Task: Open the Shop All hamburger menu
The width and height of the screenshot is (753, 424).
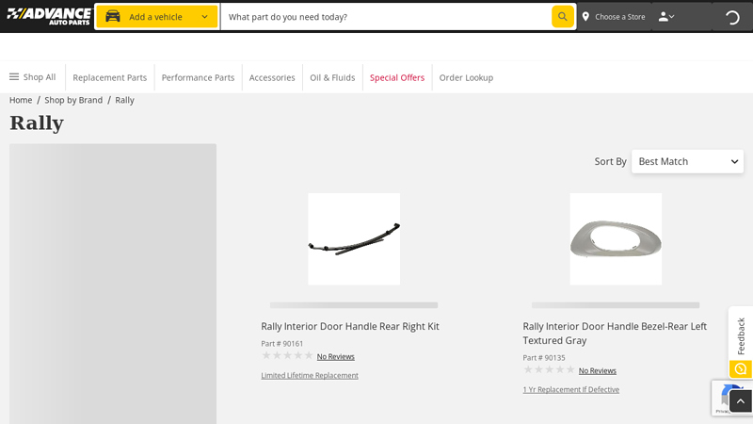Action: (14, 77)
